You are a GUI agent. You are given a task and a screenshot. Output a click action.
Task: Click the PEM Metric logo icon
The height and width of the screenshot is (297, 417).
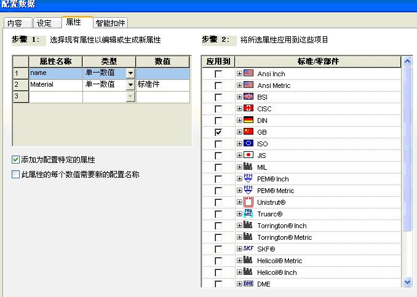tap(248, 190)
